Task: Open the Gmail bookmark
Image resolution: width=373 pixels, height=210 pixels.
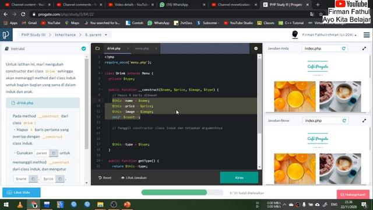Action: (x=30, y=23)
